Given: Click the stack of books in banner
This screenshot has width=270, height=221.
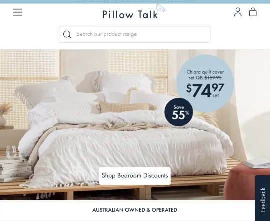Looking at the screenshot, I should tap(16, 170).
